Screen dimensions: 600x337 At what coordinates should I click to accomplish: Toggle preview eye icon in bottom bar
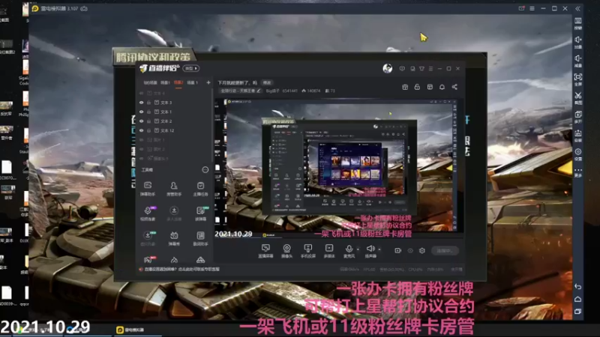click(x=410, y=251)
